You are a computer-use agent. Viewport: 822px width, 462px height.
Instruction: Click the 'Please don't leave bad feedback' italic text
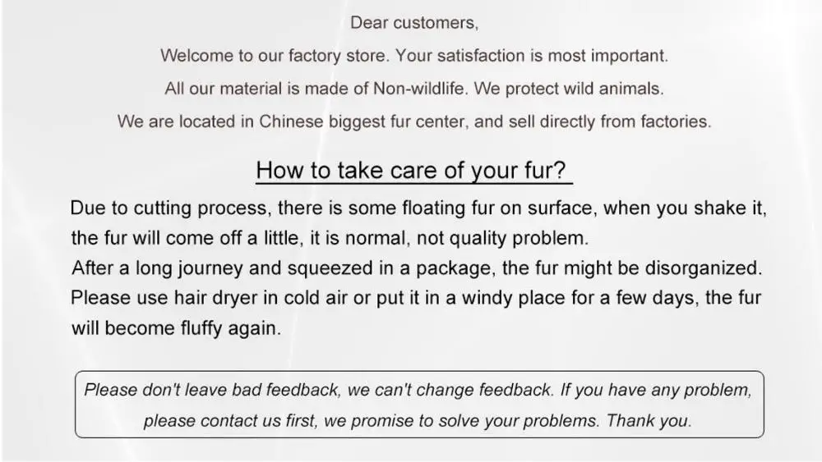click(x=211, y=390)
